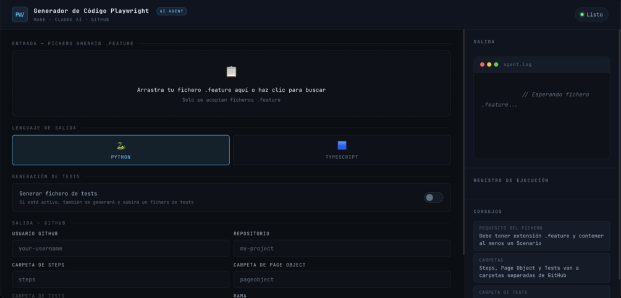
Task: Focus the Usuario GitHub field
Action: pos(120,249)
